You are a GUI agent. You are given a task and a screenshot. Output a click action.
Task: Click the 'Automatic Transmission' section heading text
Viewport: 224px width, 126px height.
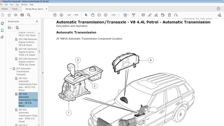click(x=76, y=32)
